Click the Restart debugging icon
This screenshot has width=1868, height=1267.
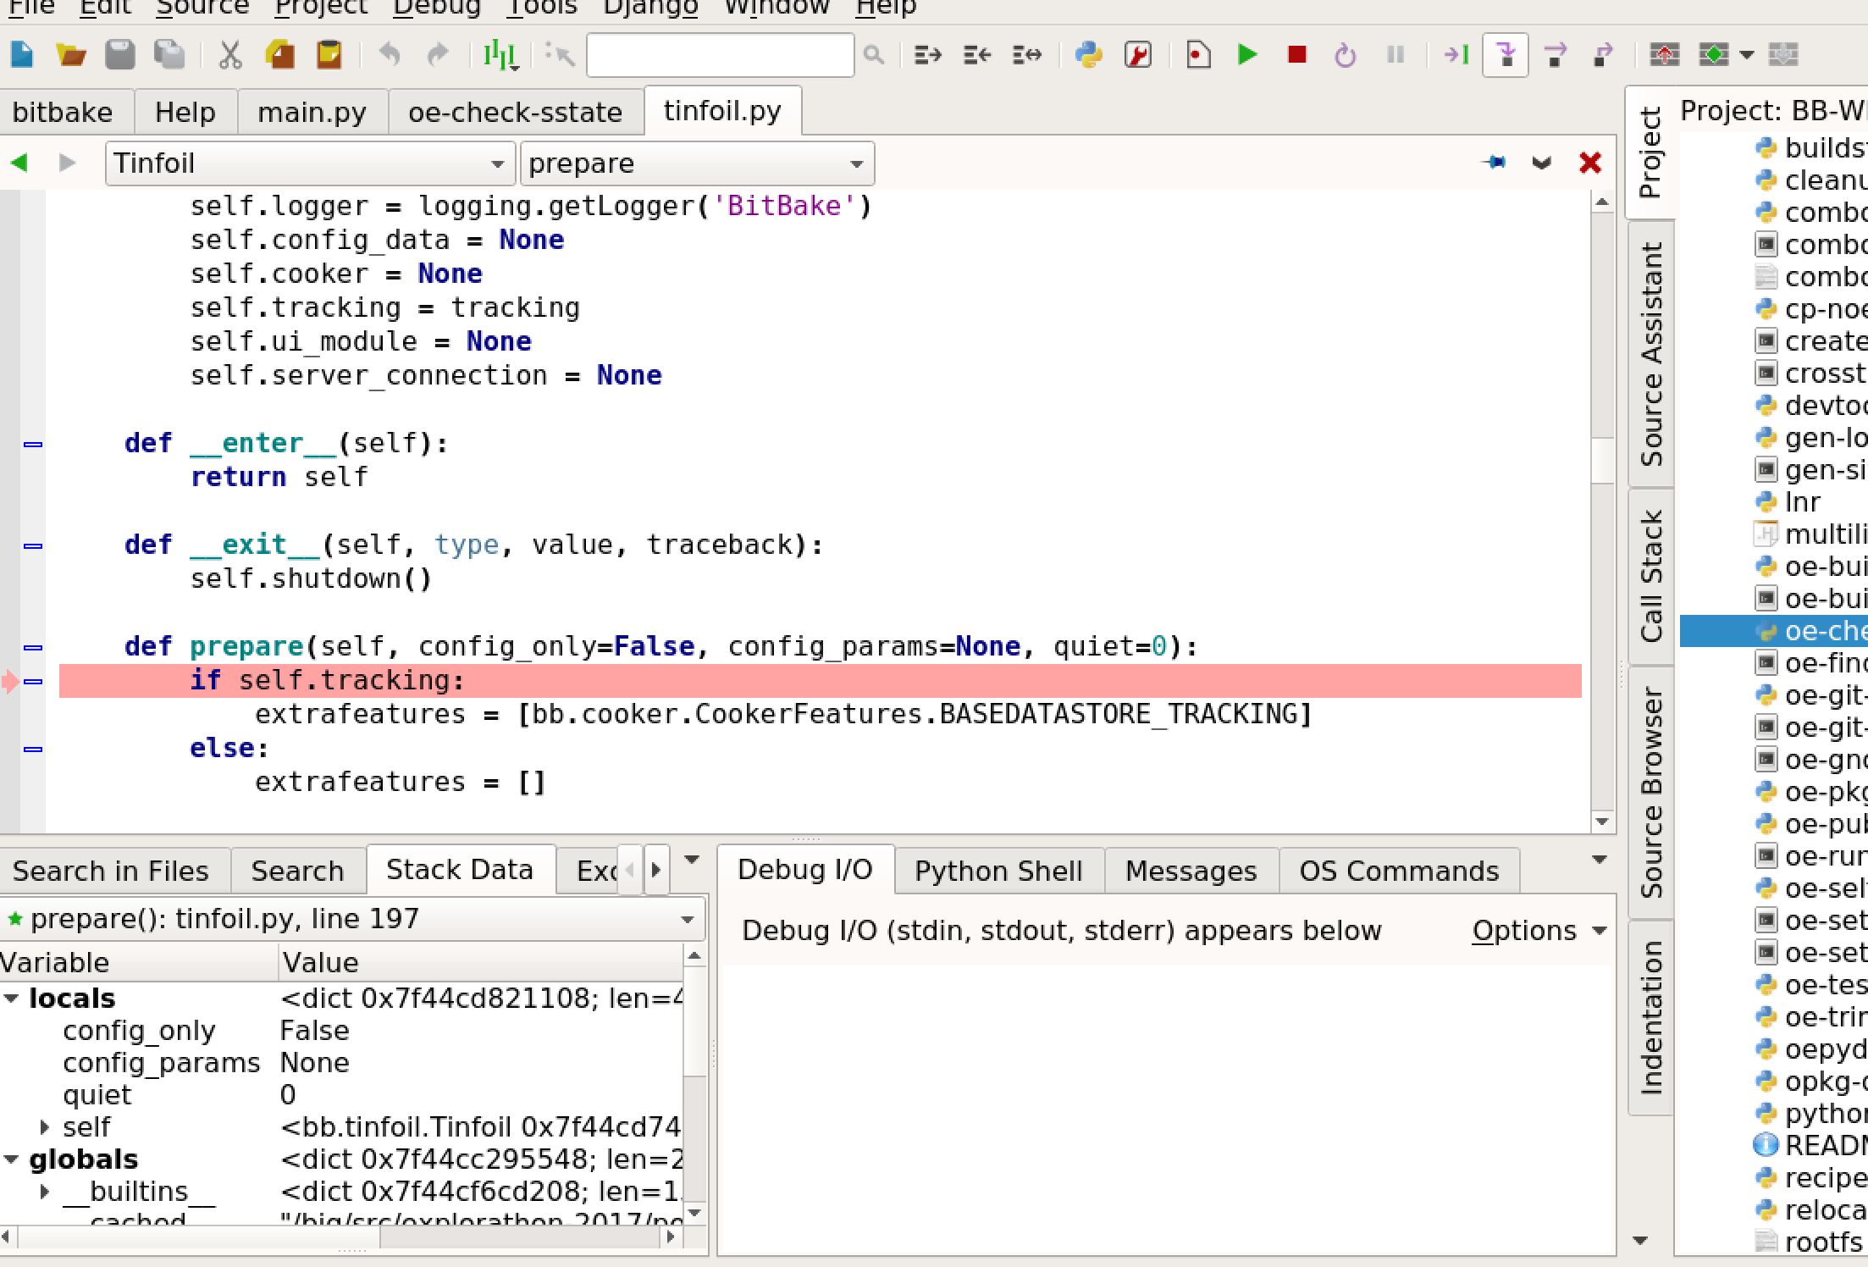click(x=1345, y=56)
